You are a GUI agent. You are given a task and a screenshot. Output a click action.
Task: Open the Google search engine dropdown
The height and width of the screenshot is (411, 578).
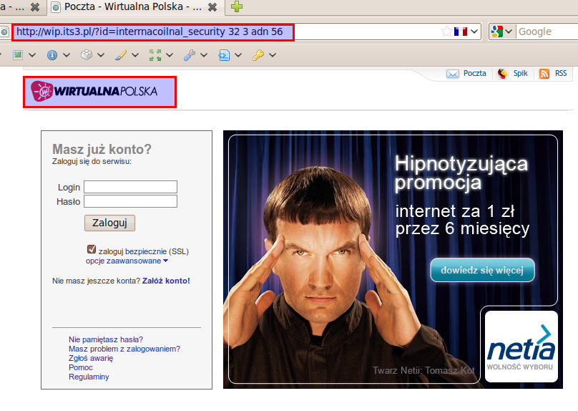pyautogui.click(x=502, y=32)
